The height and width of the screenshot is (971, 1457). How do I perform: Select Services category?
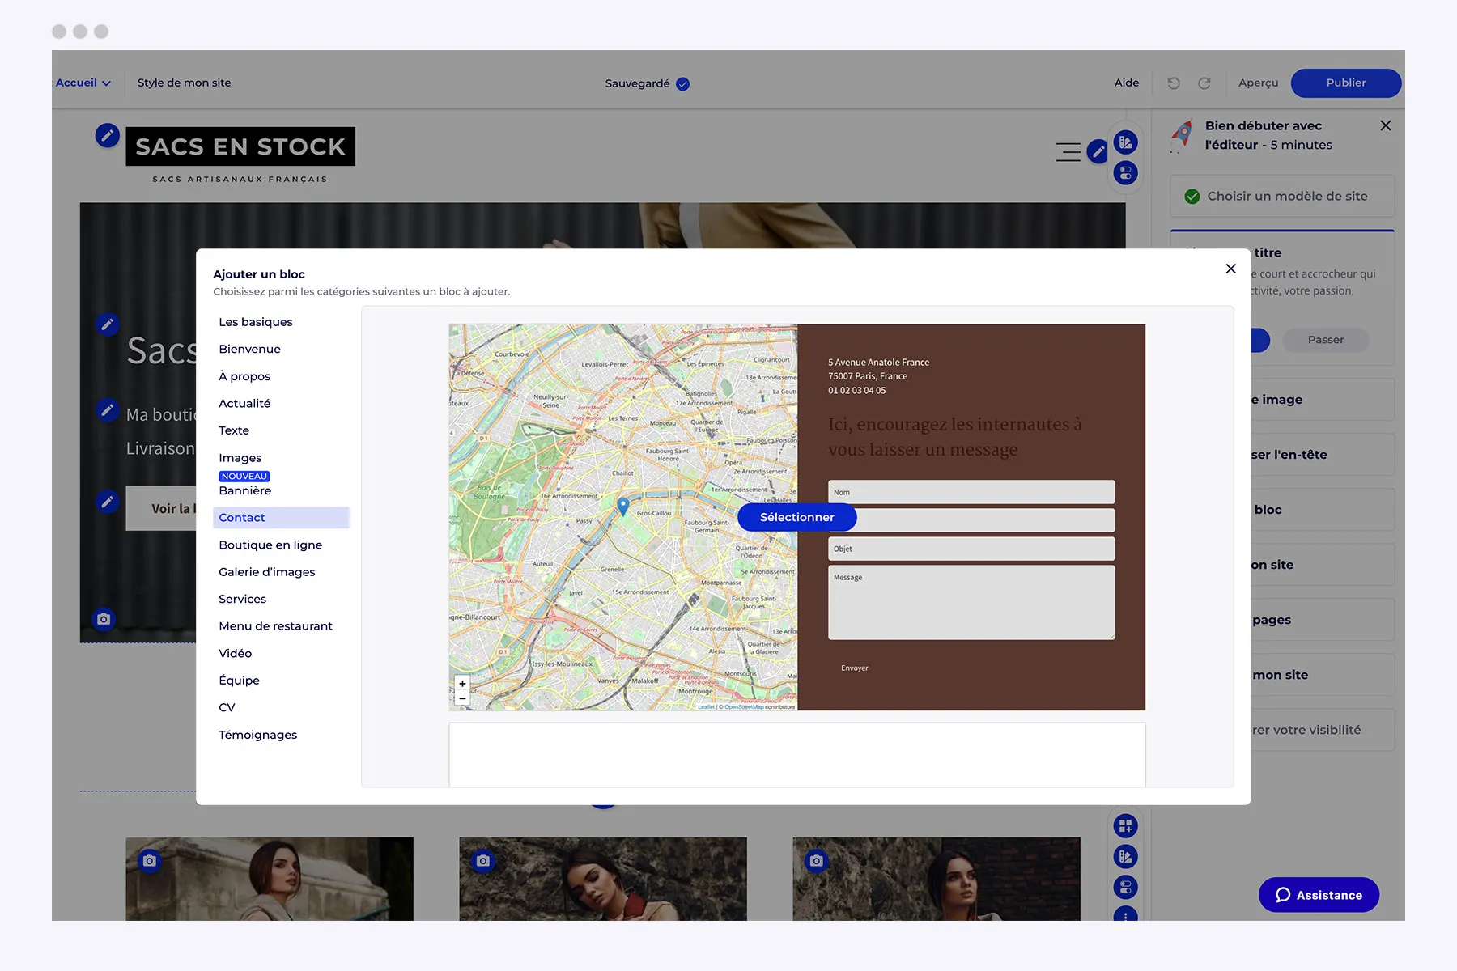pos(242,599)
